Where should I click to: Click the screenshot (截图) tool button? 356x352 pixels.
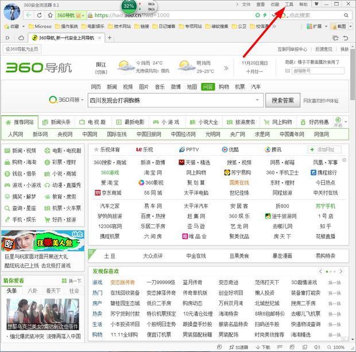[339, 26]
